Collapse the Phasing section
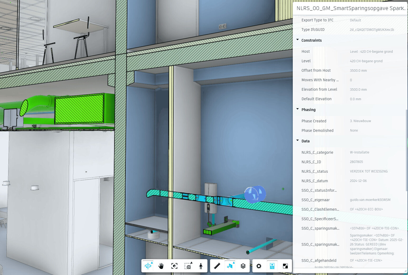This screenshot has height=275, width=408. [298, 109]
